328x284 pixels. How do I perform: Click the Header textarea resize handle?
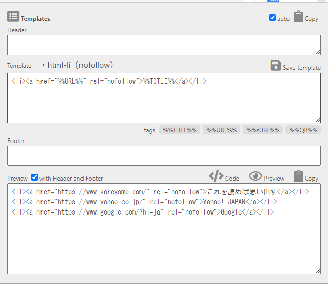point(318,52)
